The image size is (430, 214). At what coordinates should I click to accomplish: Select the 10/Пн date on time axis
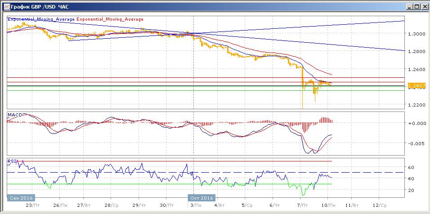[328, 205]
